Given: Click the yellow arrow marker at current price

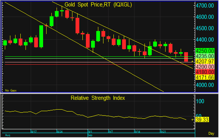Looking at the screenshot, I should pos(192,61).
